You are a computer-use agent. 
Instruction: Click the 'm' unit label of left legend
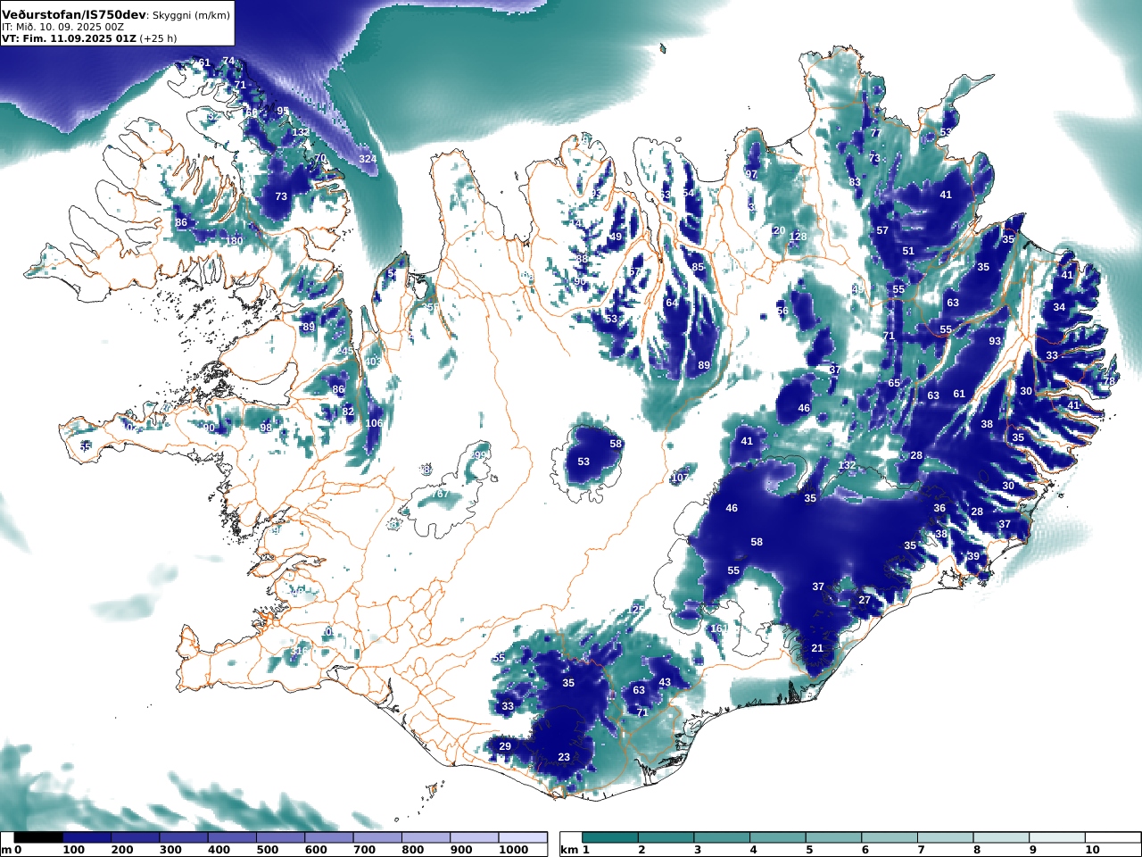click(6, 850)
